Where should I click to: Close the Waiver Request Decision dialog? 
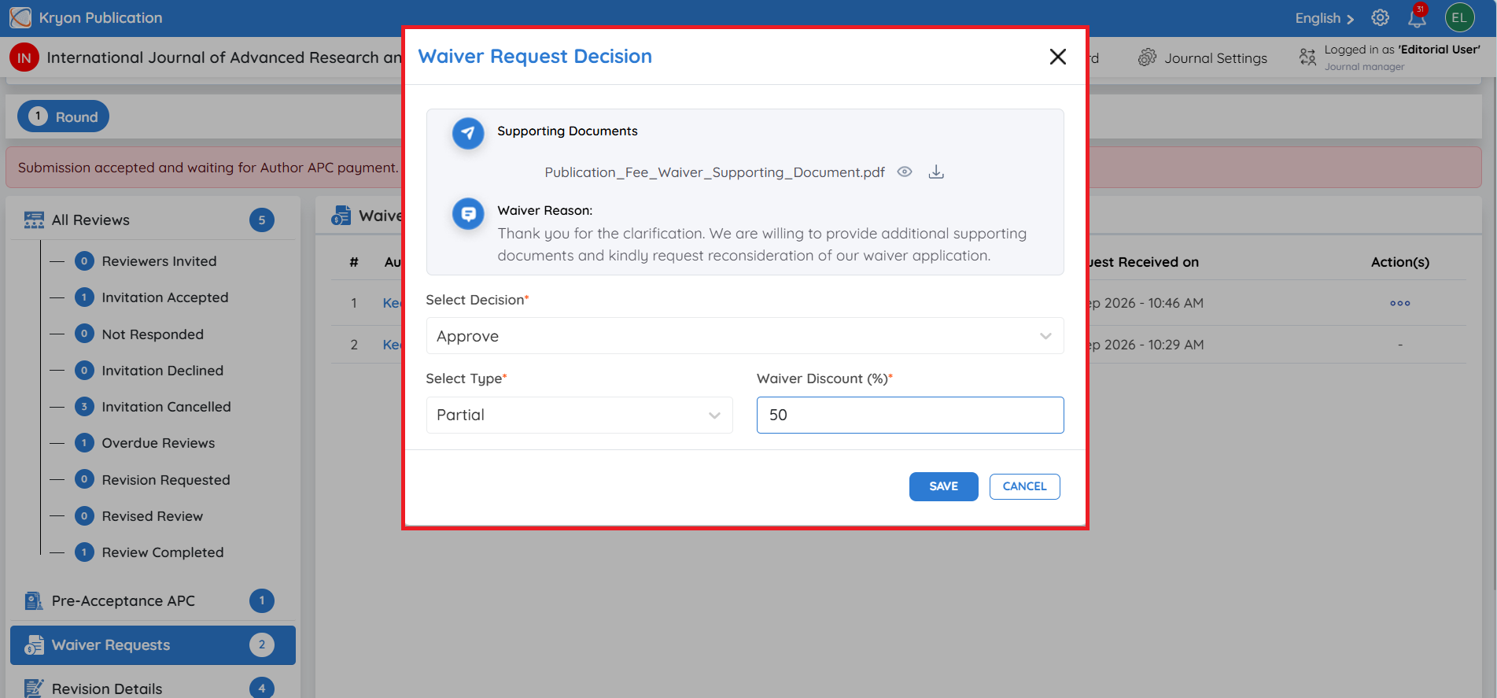[x=1058, y=57]
